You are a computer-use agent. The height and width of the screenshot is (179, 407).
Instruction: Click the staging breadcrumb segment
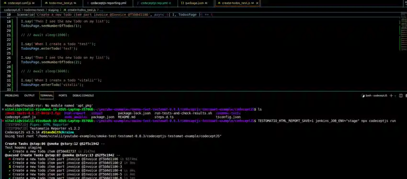[53, 10]
